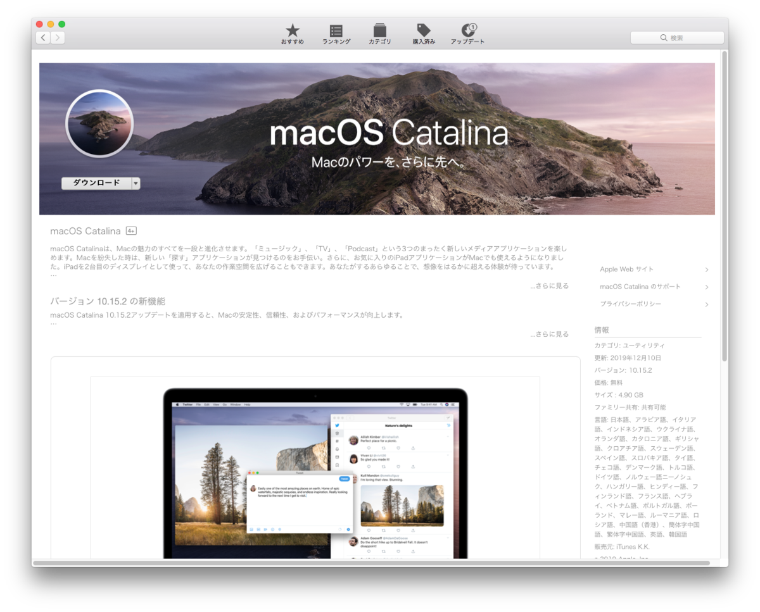Image resolution: width=760 pixels, height=612 pixels.
Task: Click the round macOS Catalina app icon
Action: click(x=99, y=123)
